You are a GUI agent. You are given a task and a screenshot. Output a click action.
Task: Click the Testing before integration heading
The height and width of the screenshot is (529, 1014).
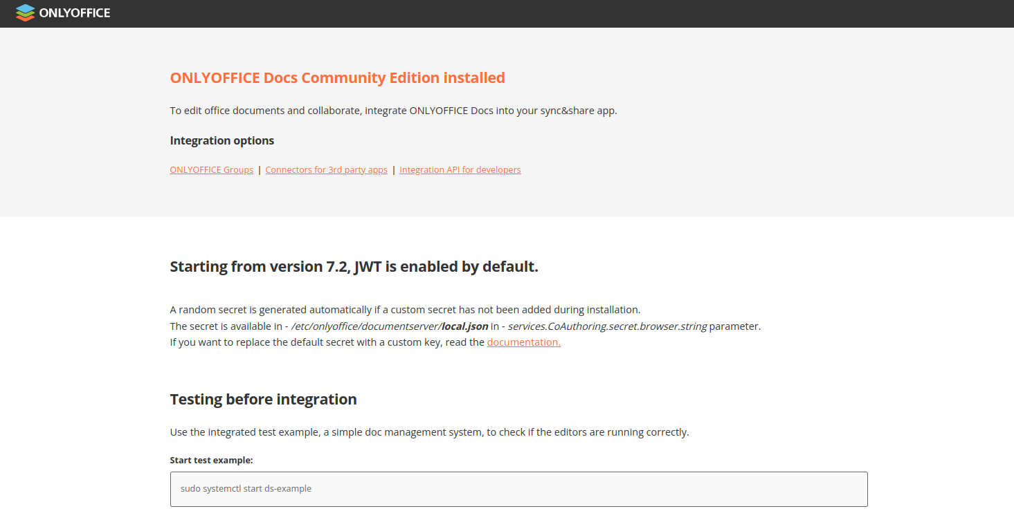263,399
